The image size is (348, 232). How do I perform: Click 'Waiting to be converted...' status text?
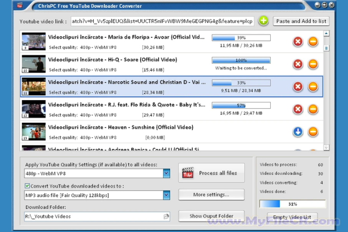point(241,68)
